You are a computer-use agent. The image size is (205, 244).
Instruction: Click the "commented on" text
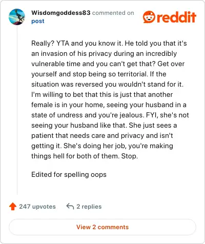click(x=113, y=13)
